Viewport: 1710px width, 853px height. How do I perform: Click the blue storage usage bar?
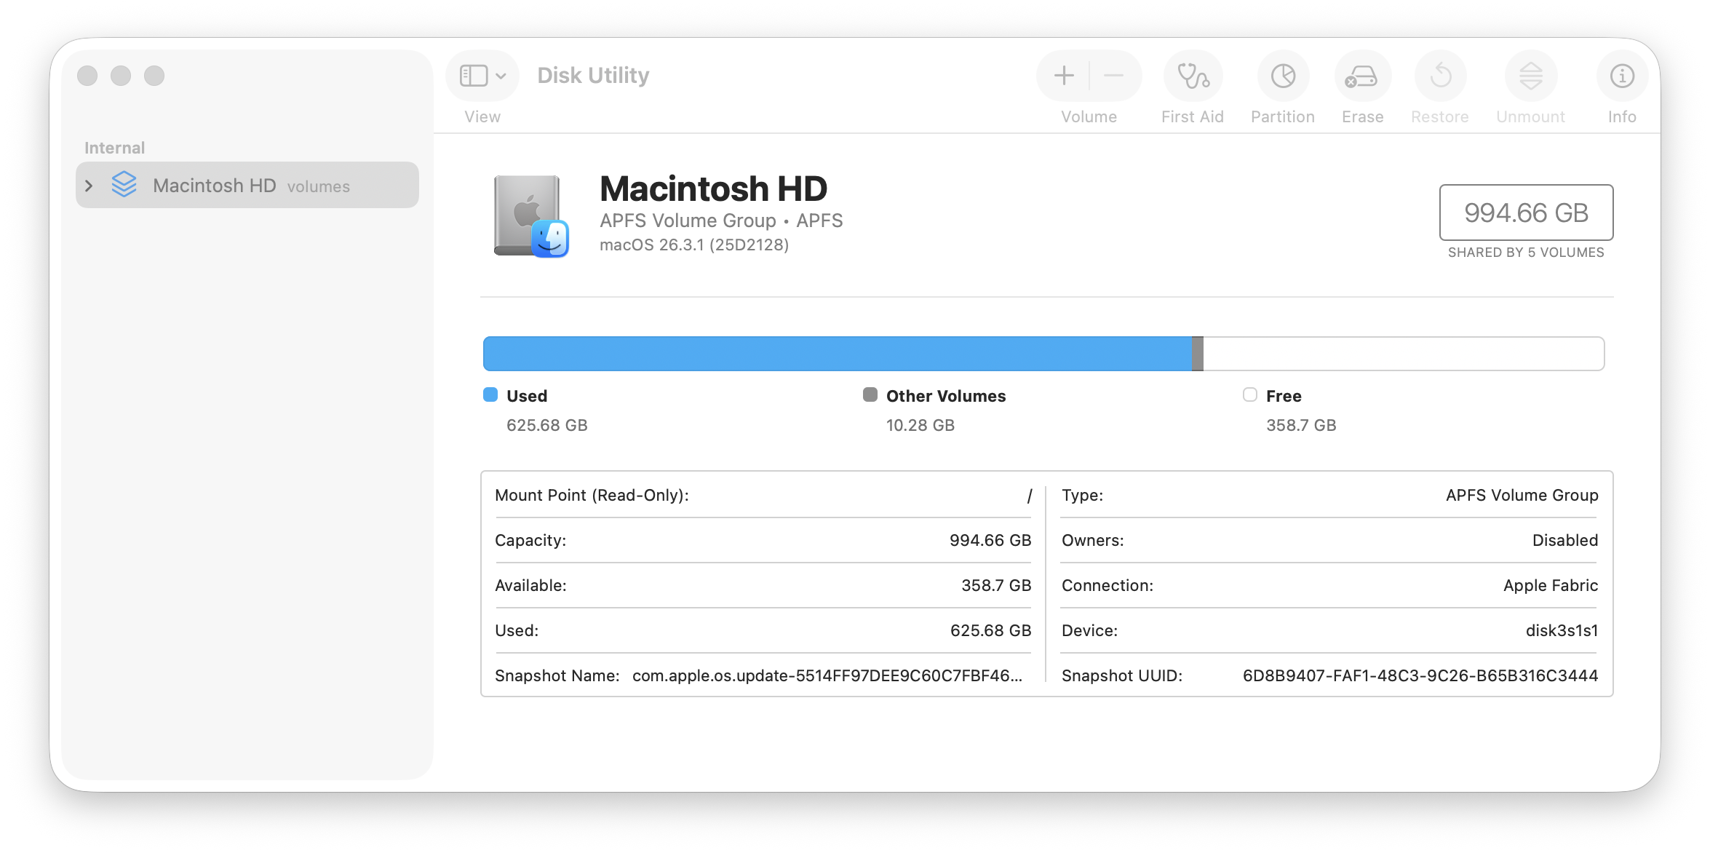(837, 354)
